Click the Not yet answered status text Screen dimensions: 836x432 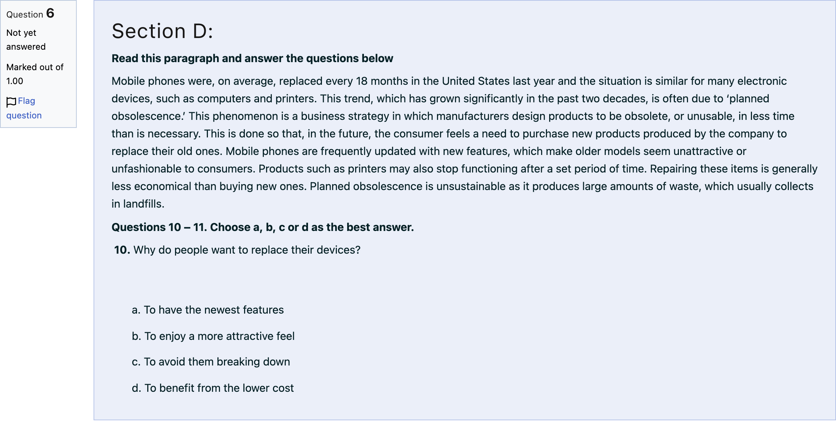[26, 40]
